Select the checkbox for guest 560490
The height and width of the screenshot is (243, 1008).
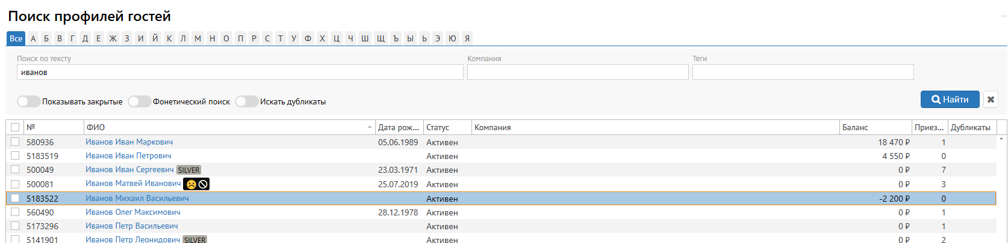coord(15,212)
